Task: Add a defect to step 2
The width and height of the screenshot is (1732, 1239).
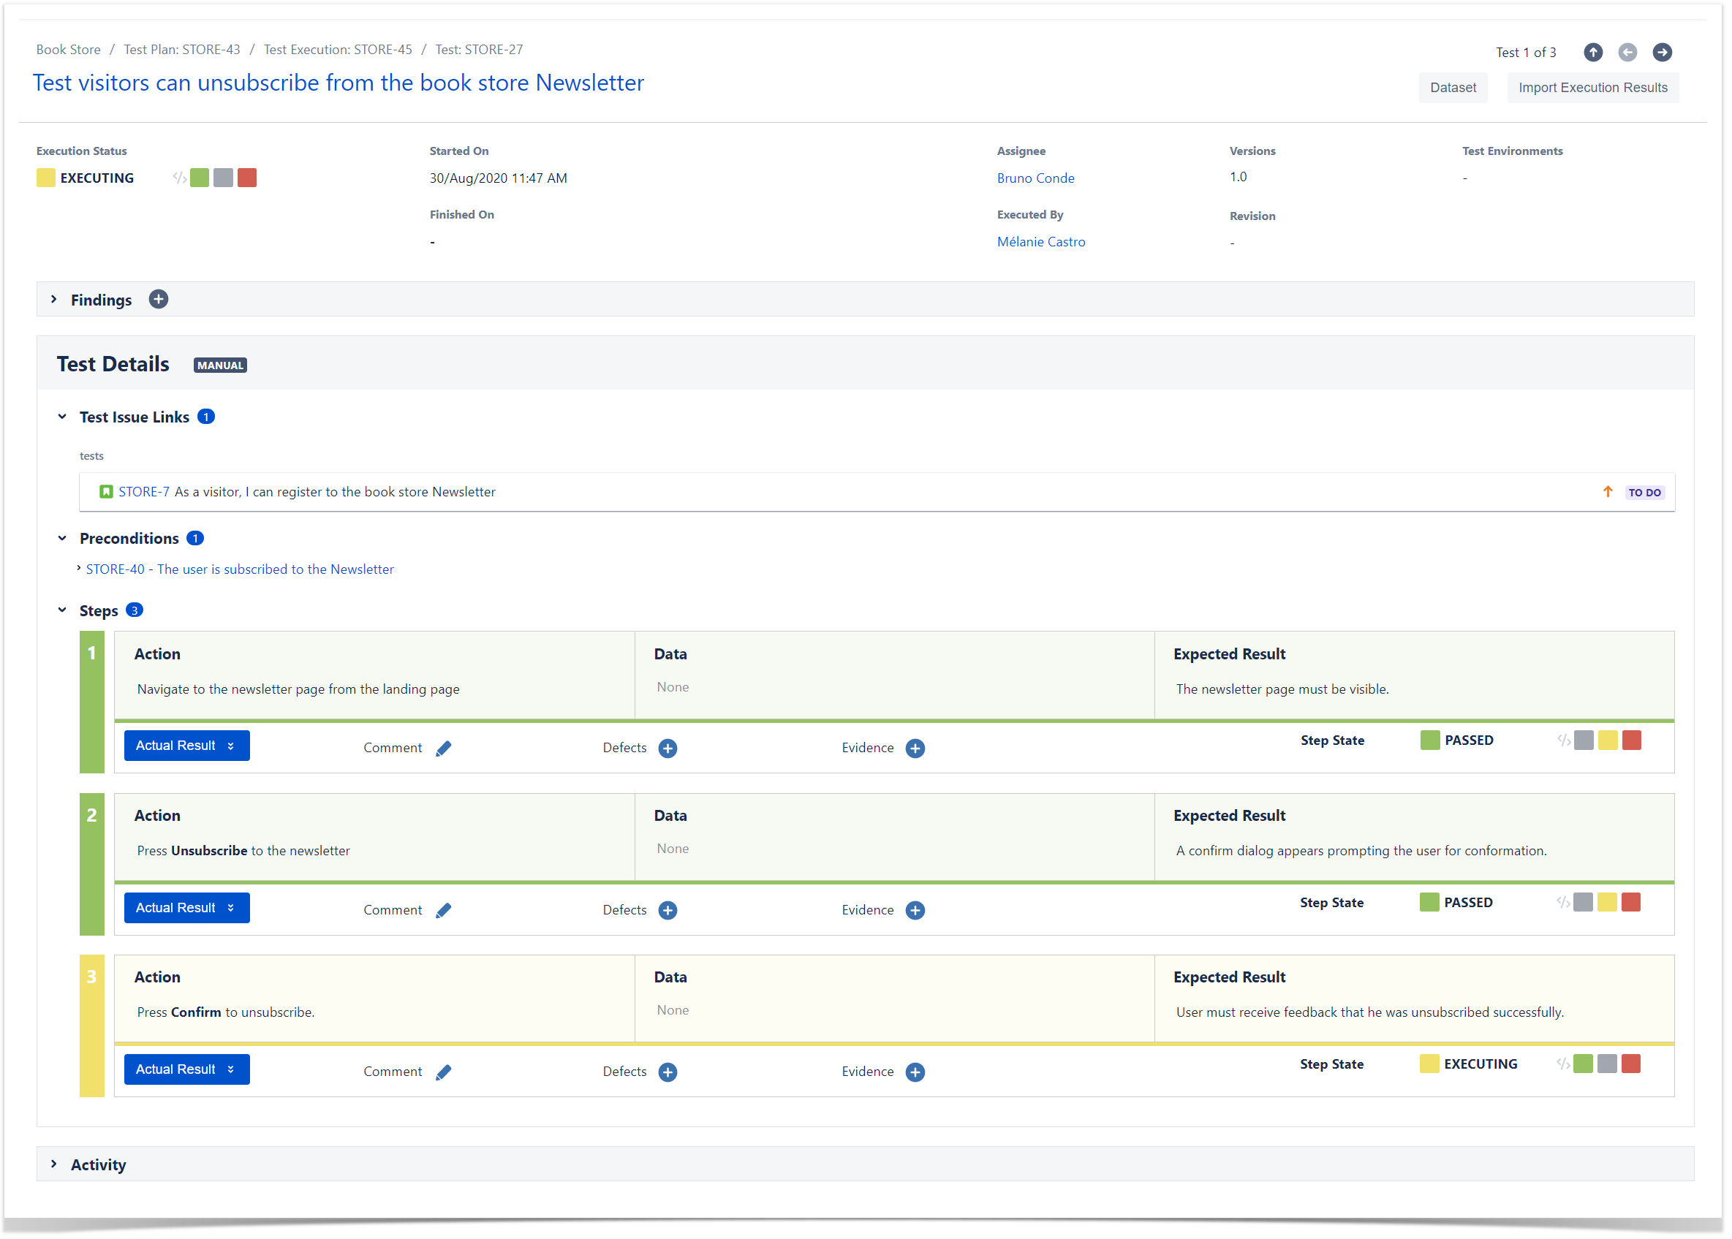Action: (x=668, y=910)
